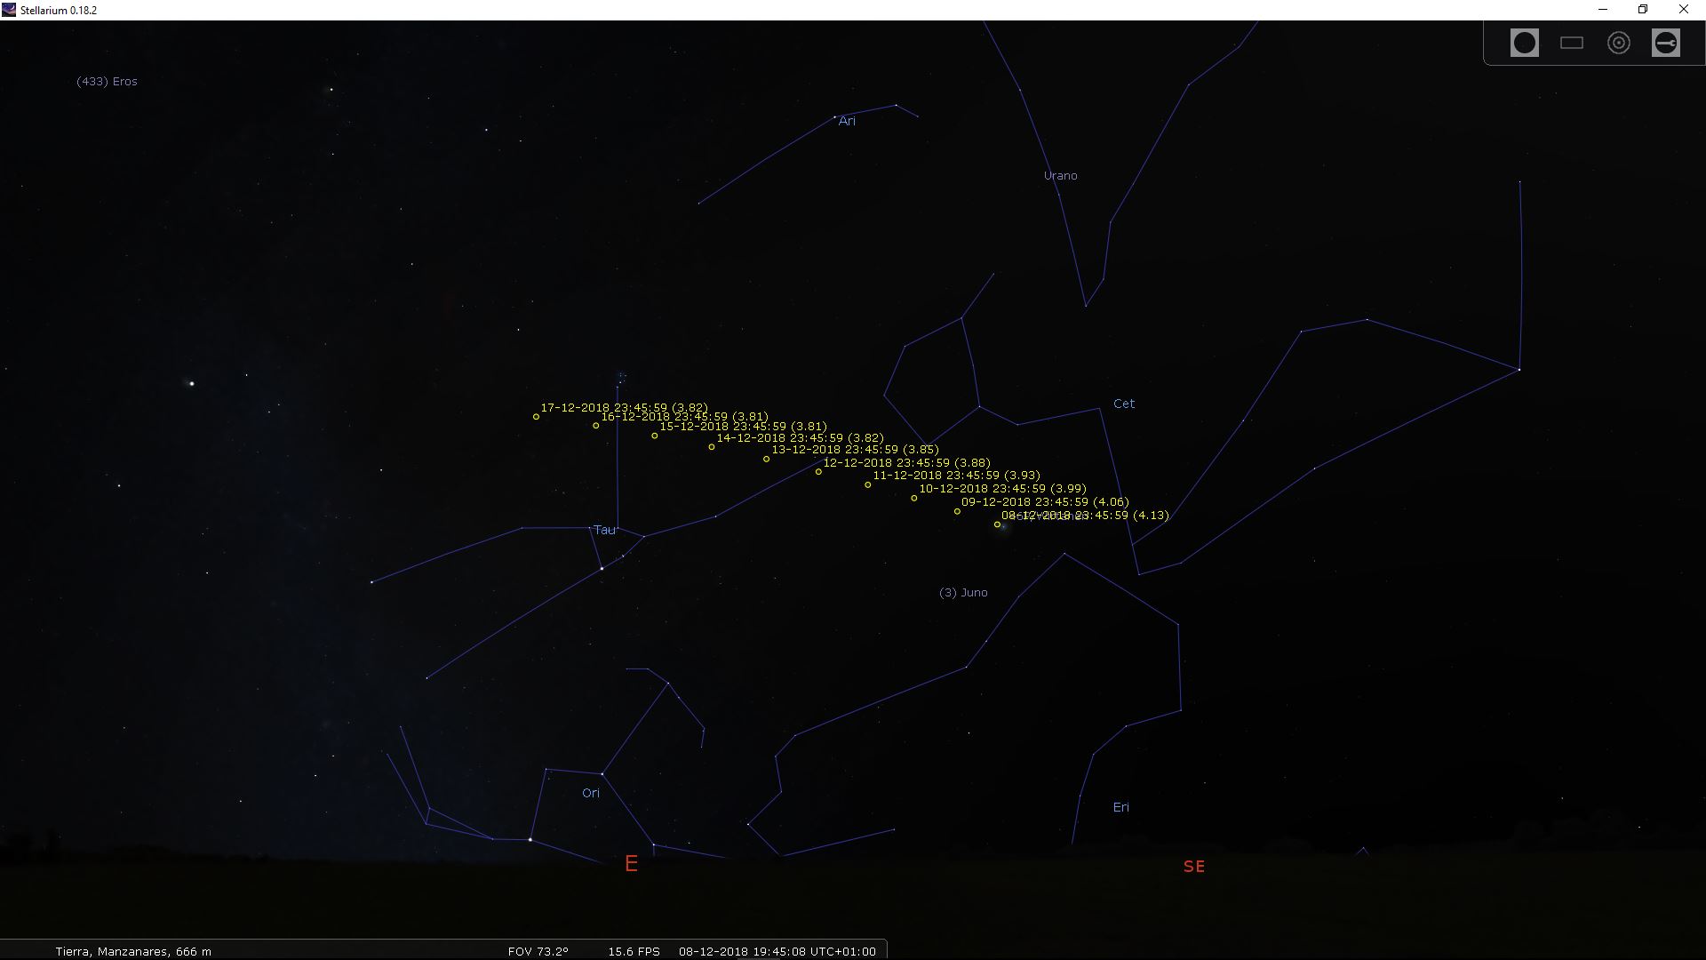The width and height of the screenshot is (1706, 960).
Task: Toggle the Telrad sight concentric circles
Action: click(x=1618, y=43)
